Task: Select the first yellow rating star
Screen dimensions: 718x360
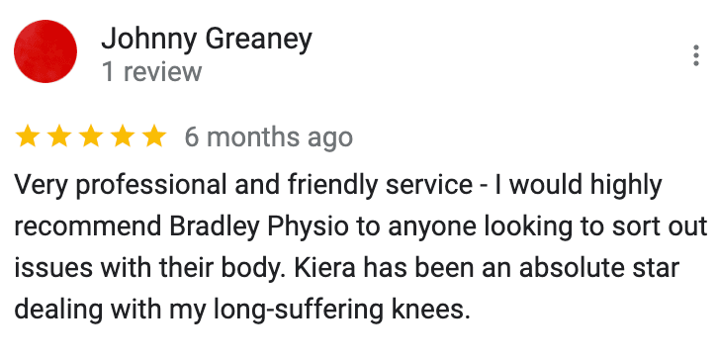Action: click(28, 136)
